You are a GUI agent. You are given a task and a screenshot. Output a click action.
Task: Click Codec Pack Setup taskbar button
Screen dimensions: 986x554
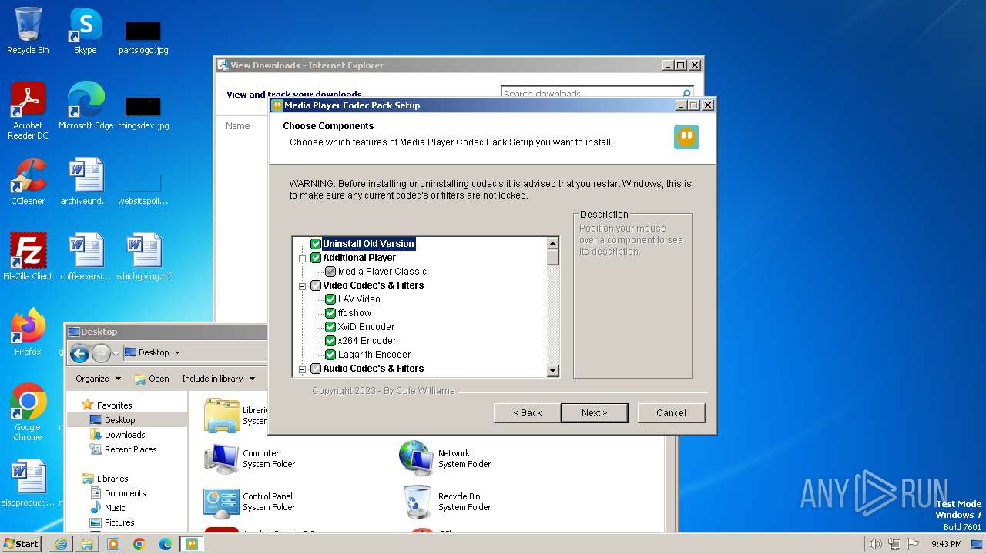[192, 544]
